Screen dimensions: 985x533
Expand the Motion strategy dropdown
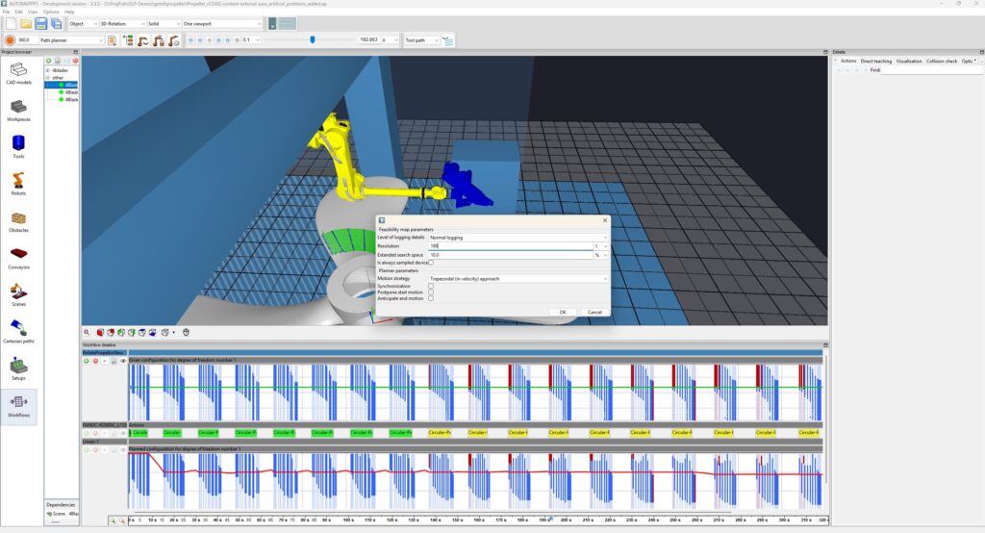tap(518, 278)
